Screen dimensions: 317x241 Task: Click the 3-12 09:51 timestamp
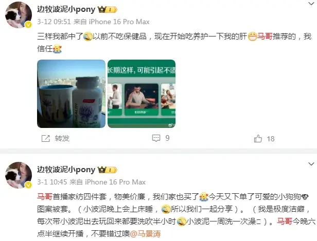(x=54, y=22)
